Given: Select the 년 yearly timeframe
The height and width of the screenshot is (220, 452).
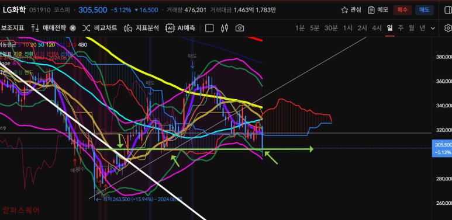Looking at the screenshot, I should (422, 28).
